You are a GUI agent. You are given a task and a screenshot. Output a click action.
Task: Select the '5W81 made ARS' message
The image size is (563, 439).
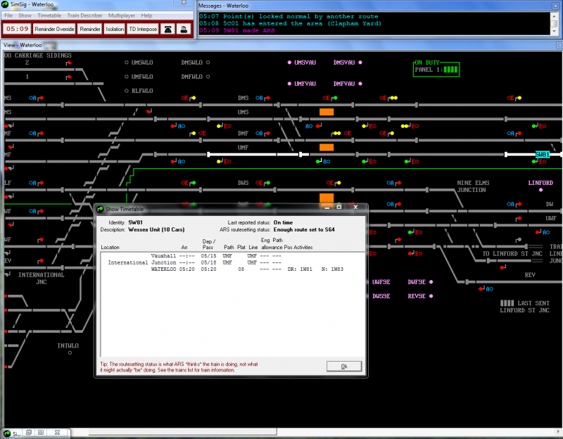[237, 30]
